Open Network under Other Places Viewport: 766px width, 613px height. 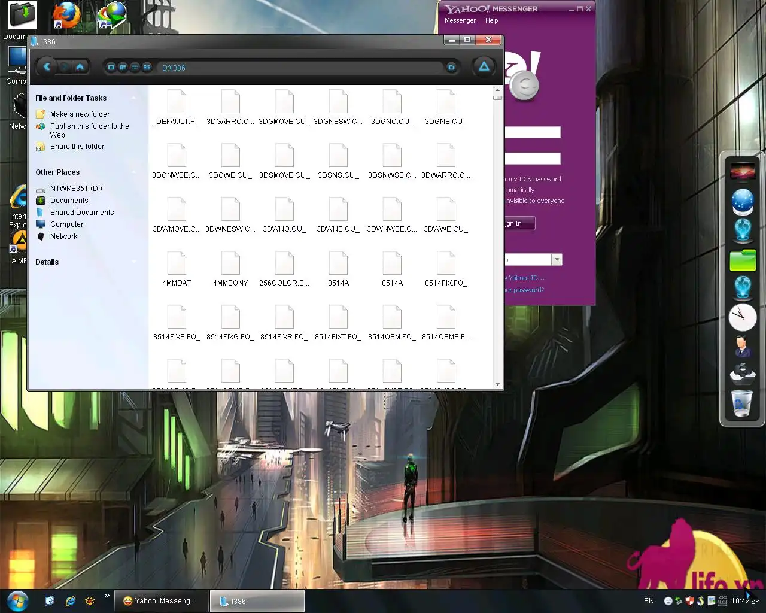(63, 236)
